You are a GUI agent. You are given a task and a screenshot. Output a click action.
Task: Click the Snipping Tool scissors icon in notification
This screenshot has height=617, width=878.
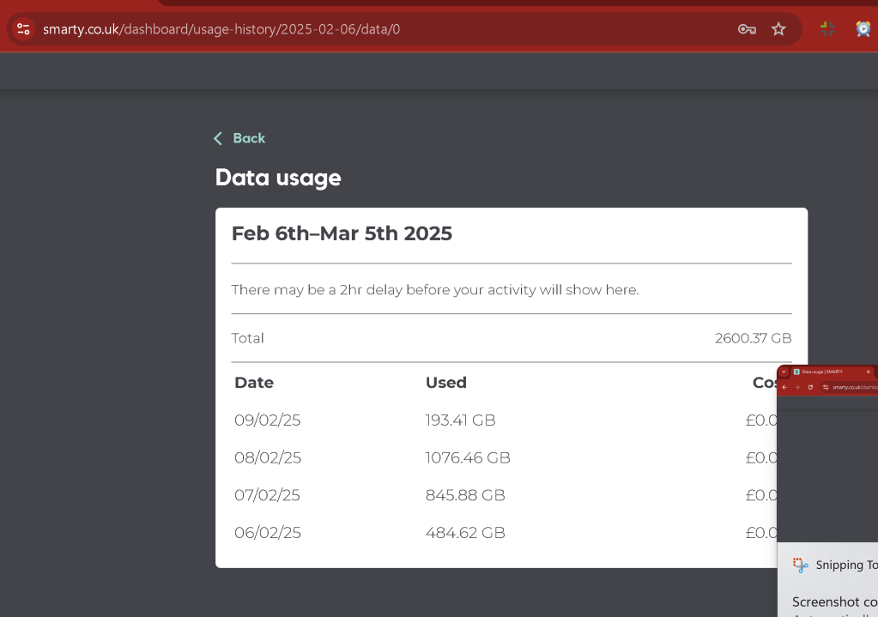[801, 565]
